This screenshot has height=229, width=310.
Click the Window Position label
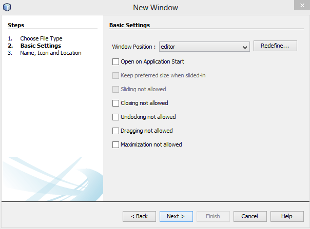pos(133,47)
